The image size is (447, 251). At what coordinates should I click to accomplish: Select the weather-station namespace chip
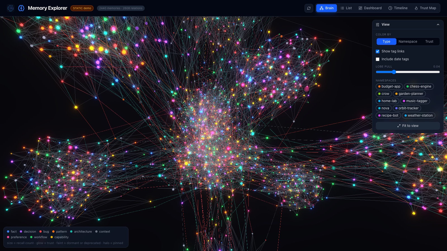419,115
